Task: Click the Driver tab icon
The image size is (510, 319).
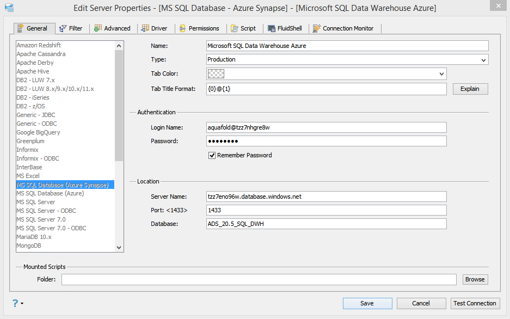Action: 145,28
